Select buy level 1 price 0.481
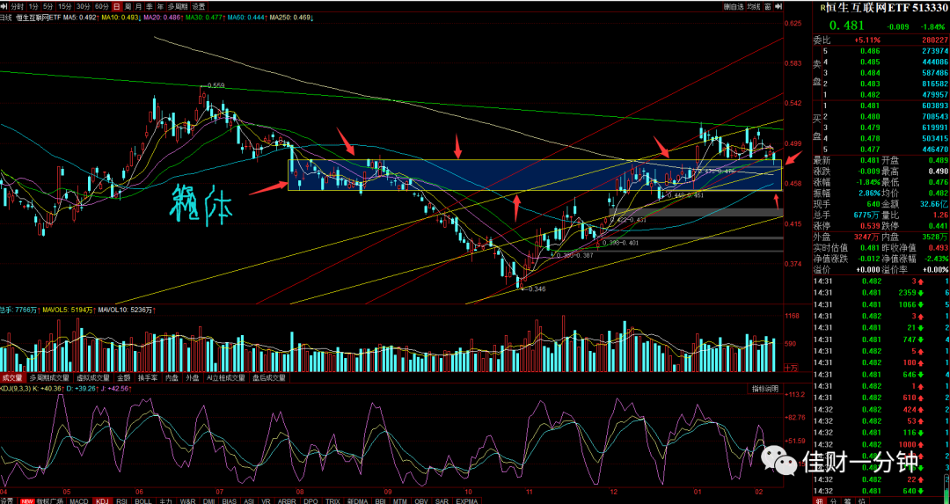This screenshot has height=504, width=950. coord(870,106)
